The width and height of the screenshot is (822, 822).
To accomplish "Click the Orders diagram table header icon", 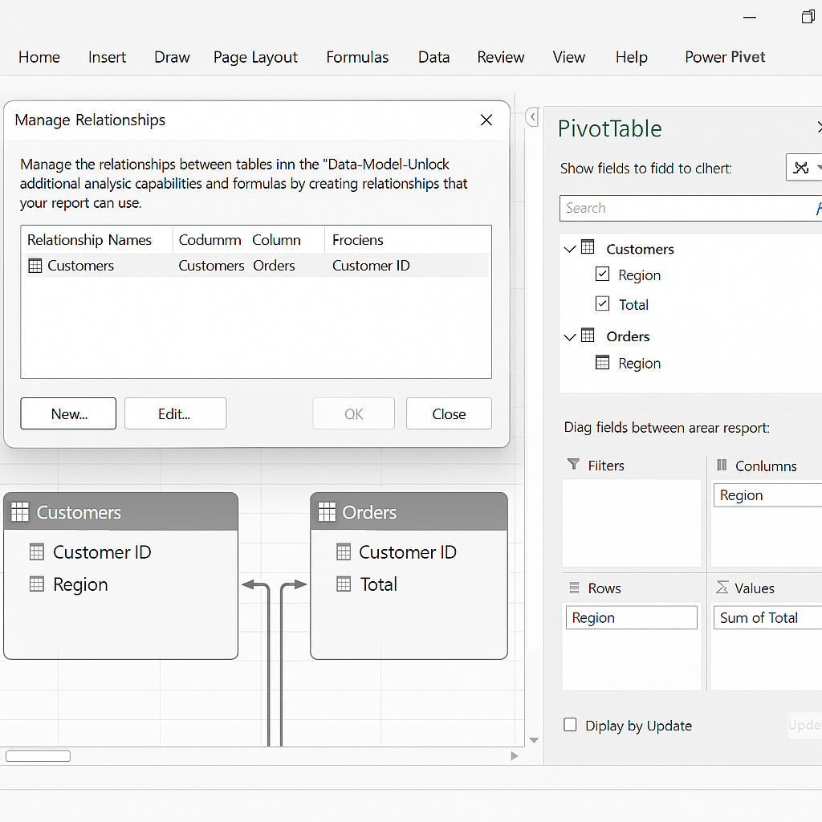I will click(x=327, y=511).
